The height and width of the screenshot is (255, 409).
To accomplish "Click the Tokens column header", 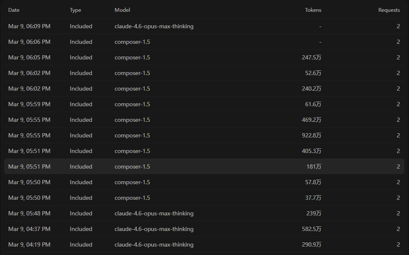I will click(313, 10).
